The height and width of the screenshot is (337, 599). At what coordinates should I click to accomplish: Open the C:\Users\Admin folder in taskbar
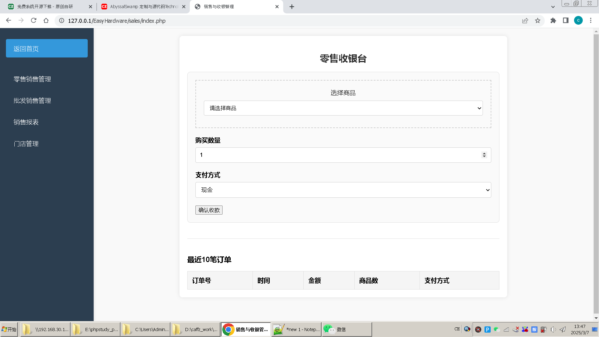click(145, 330)
